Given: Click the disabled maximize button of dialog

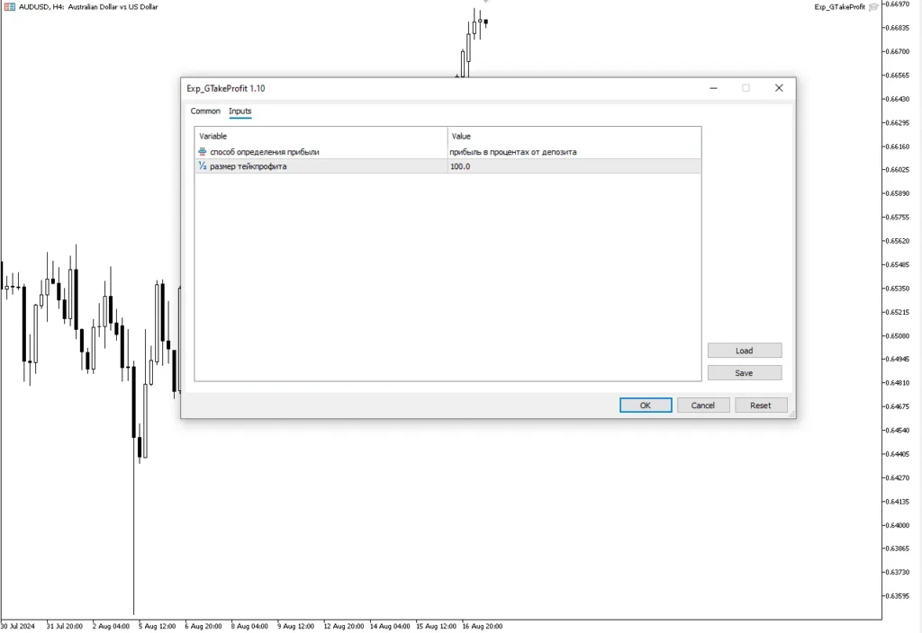Looking at the screenshot, I should [x=746, y=88].
